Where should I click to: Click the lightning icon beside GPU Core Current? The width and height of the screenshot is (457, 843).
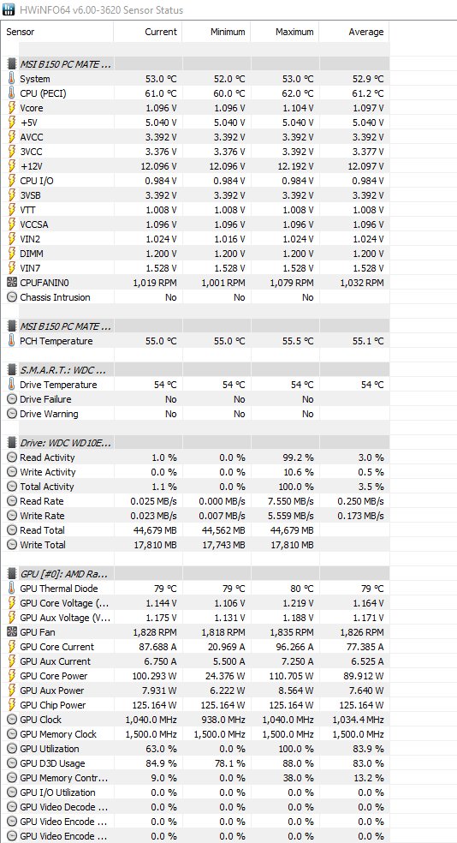click(12, 647)
